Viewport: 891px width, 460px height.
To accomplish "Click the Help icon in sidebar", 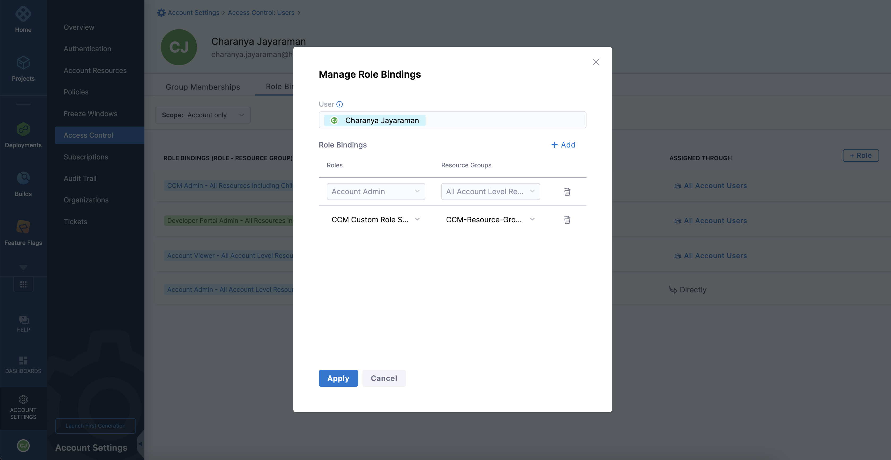I will 23,320.
